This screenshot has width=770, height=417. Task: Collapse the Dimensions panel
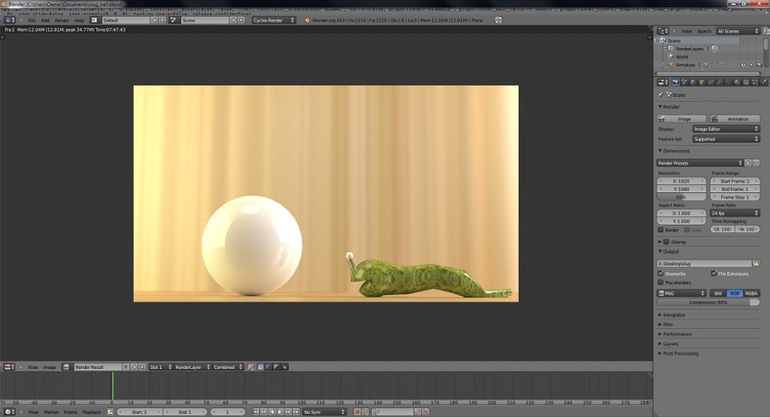[676, 151]
